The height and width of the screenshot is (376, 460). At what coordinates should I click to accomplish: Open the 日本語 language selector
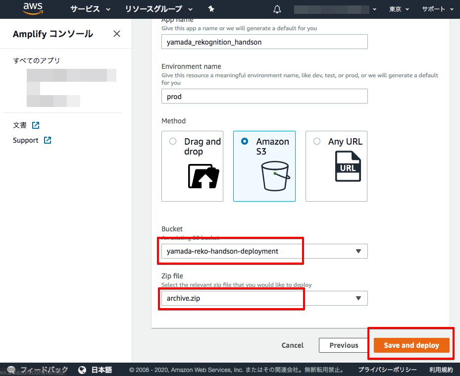tap(102, 370)
